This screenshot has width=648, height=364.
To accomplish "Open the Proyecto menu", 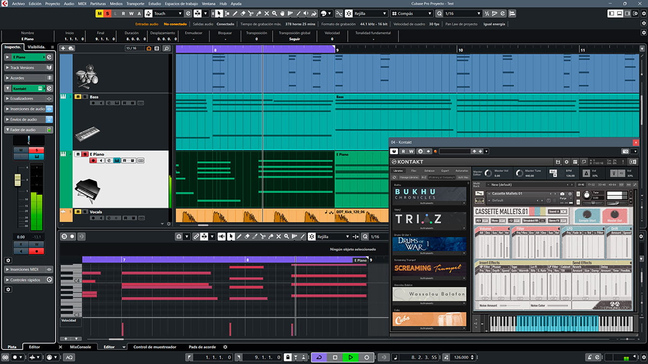I will tap(52, 3).
